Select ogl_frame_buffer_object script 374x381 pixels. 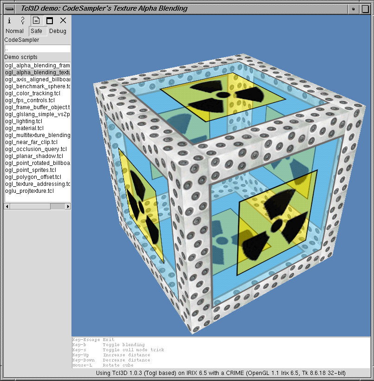[38, 107]
